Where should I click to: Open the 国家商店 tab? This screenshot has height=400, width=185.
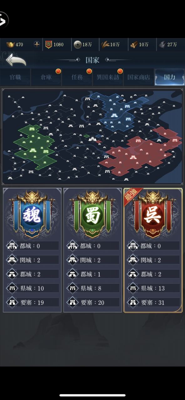coord(139,77)
